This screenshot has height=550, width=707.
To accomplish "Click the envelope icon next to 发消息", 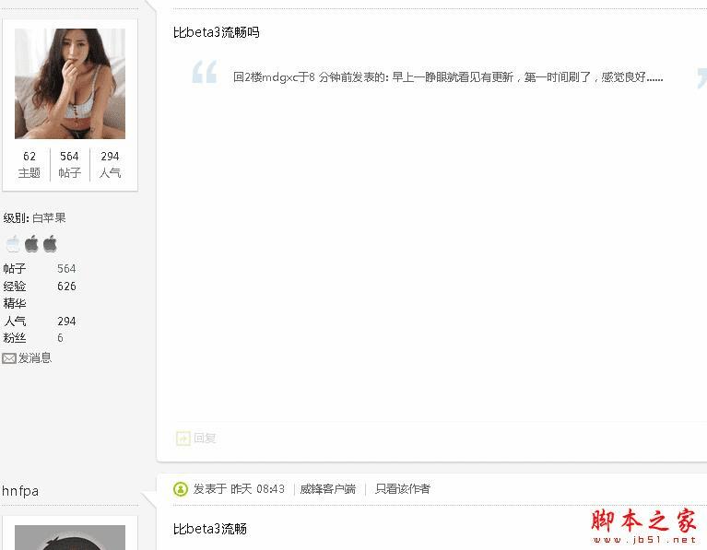I will 9,358.
